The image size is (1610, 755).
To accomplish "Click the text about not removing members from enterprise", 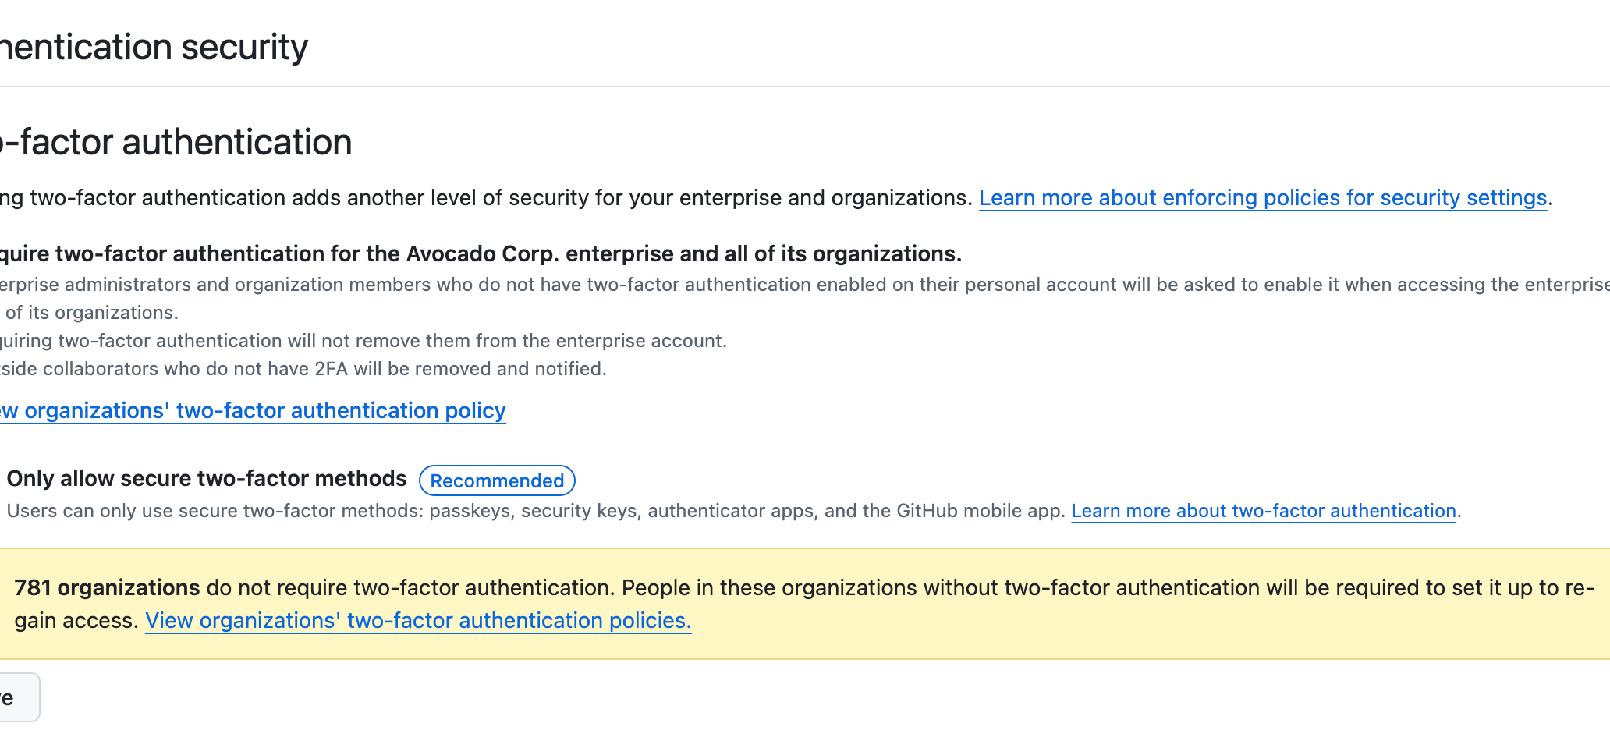I will tap(363, 341).
